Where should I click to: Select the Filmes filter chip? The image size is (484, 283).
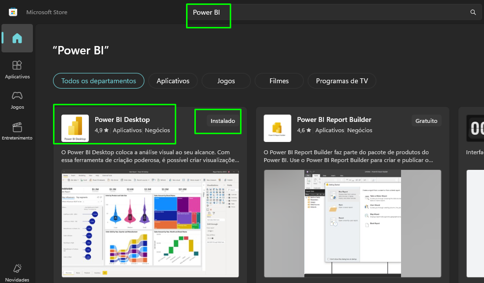click(x=279, y=81)
